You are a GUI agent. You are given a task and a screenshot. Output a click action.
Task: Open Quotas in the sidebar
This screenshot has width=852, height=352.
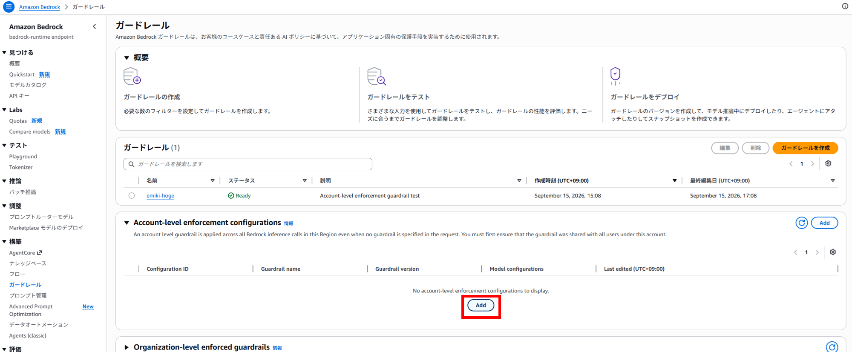click(18, 121)
